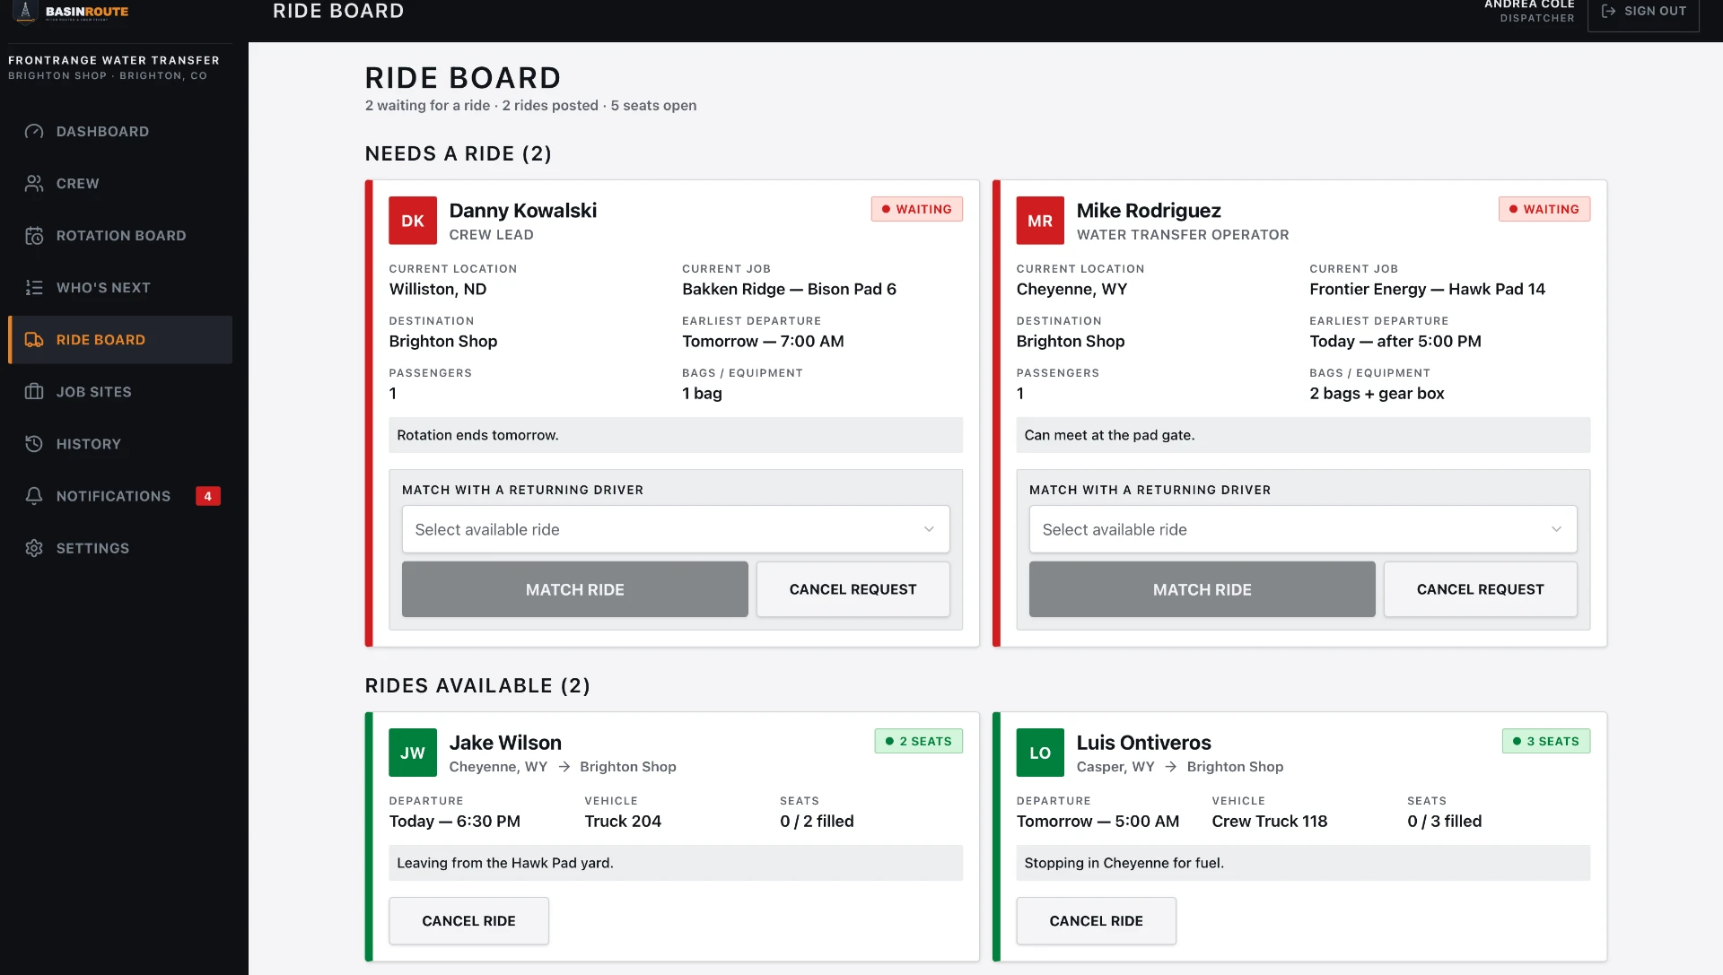Click the Settings gear icon
Screen dimensions: 1723x975
(x=34, y=548)
